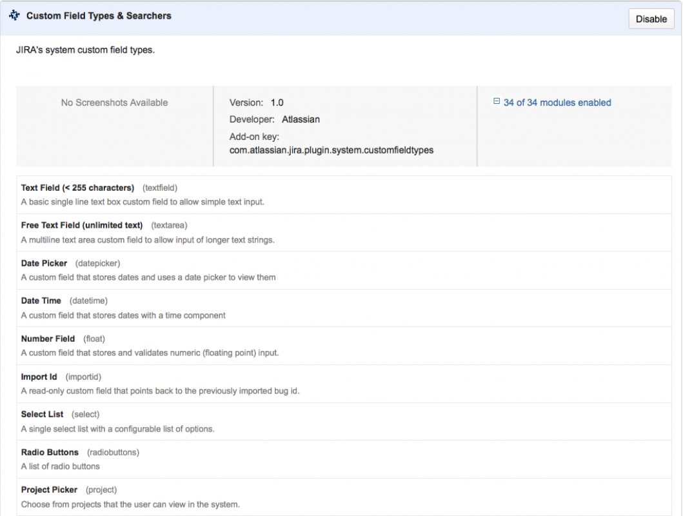The height and width of the screenshot is (516, 683).
Task: Select the Text Field (< 255 characters) module
Action: (x=77, y=188)
